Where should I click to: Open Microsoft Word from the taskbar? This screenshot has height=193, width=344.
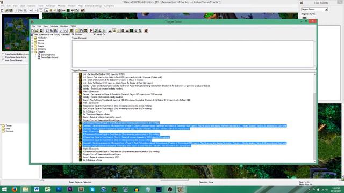tap(37, 189)
